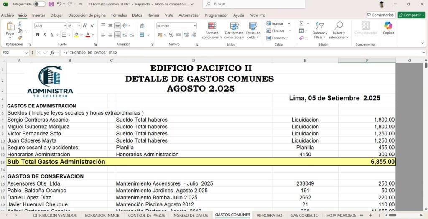This screenshot has width=428, height=219.
Task: Click the Save icon in title bar
Action: click(x=51, y=4)
